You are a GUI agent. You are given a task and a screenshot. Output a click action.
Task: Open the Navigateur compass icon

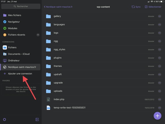(x=5, y=22)
